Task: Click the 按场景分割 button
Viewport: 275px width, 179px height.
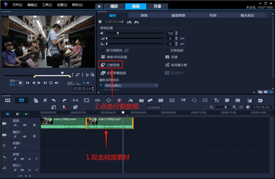Action: point(176,65)
